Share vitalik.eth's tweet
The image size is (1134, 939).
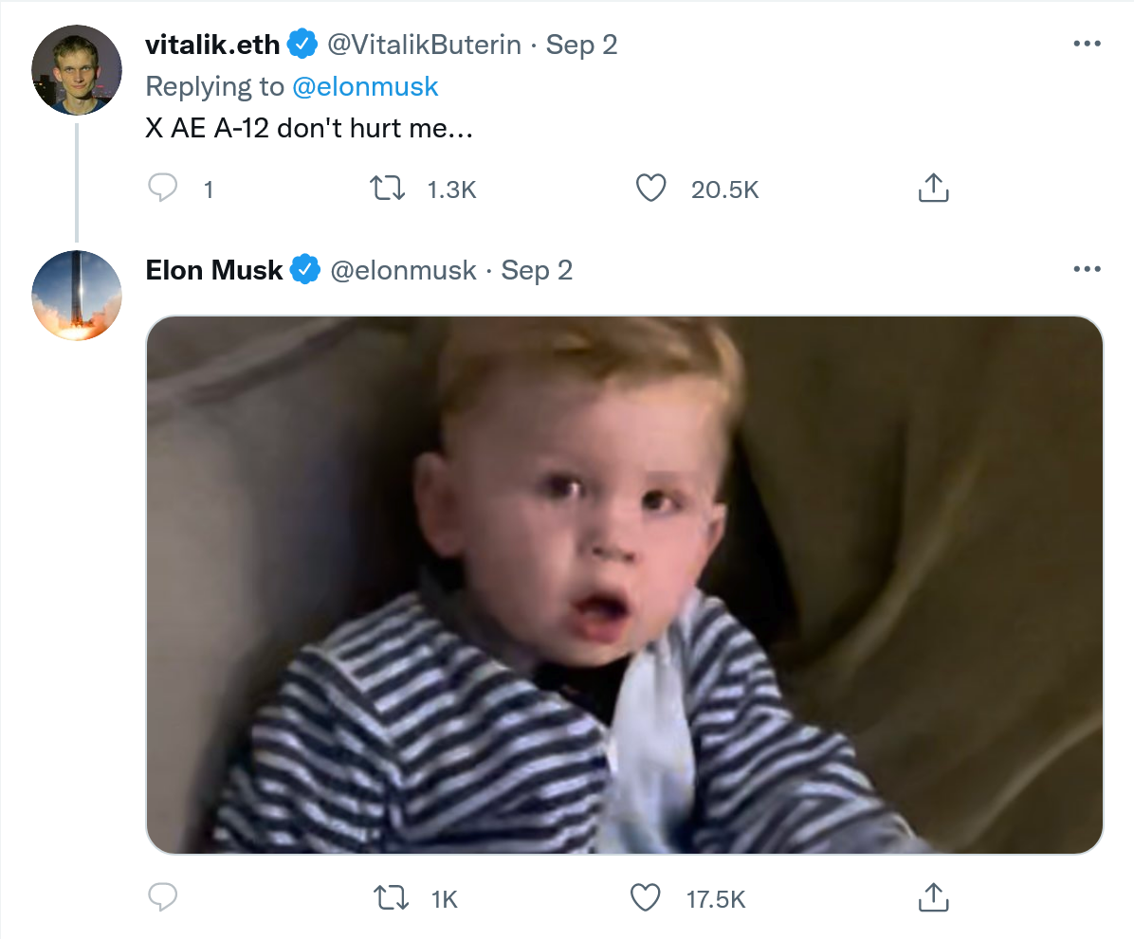[933, 188]
